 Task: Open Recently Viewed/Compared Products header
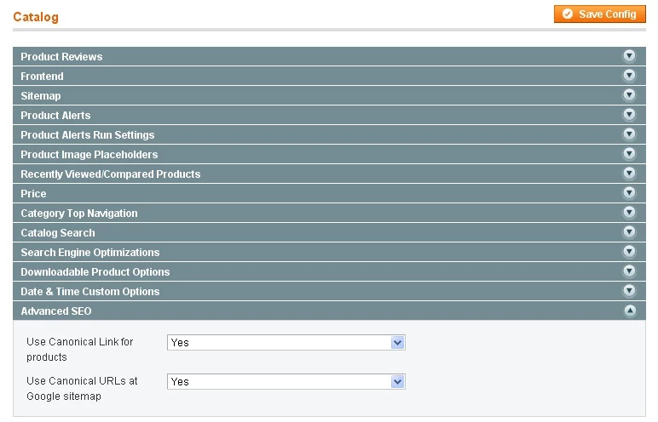pos(329,174)
